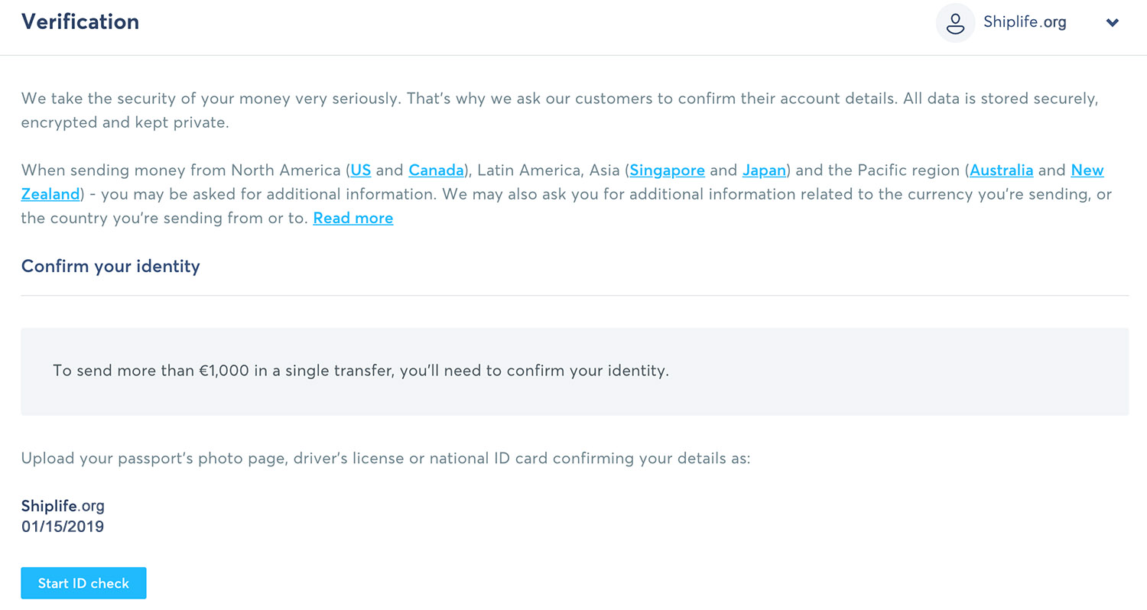1147x610 pixels.
Task: Click the North America sending info paragraph
Action: tap(566, 194)
